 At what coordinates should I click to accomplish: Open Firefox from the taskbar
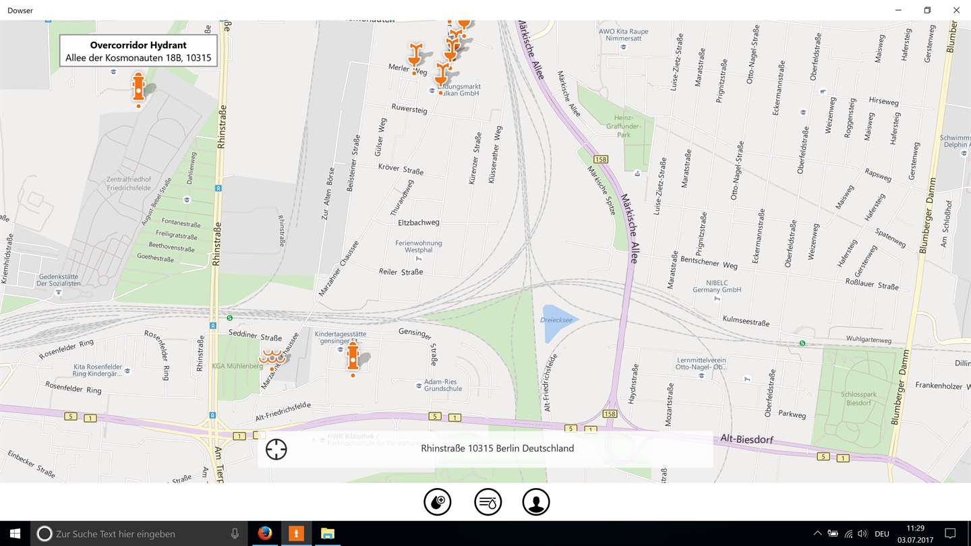265,533
